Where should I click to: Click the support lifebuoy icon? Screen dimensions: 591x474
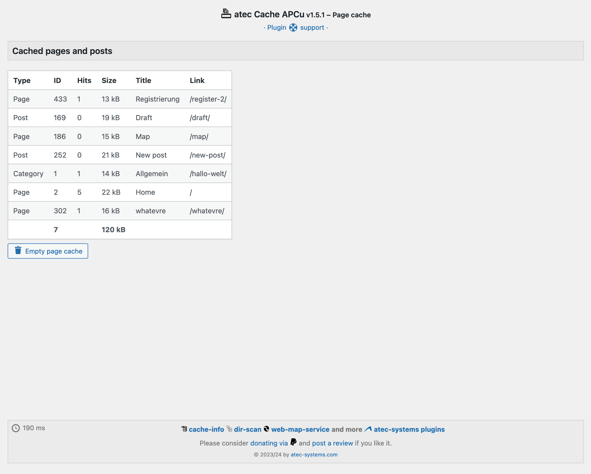point(293,28)
